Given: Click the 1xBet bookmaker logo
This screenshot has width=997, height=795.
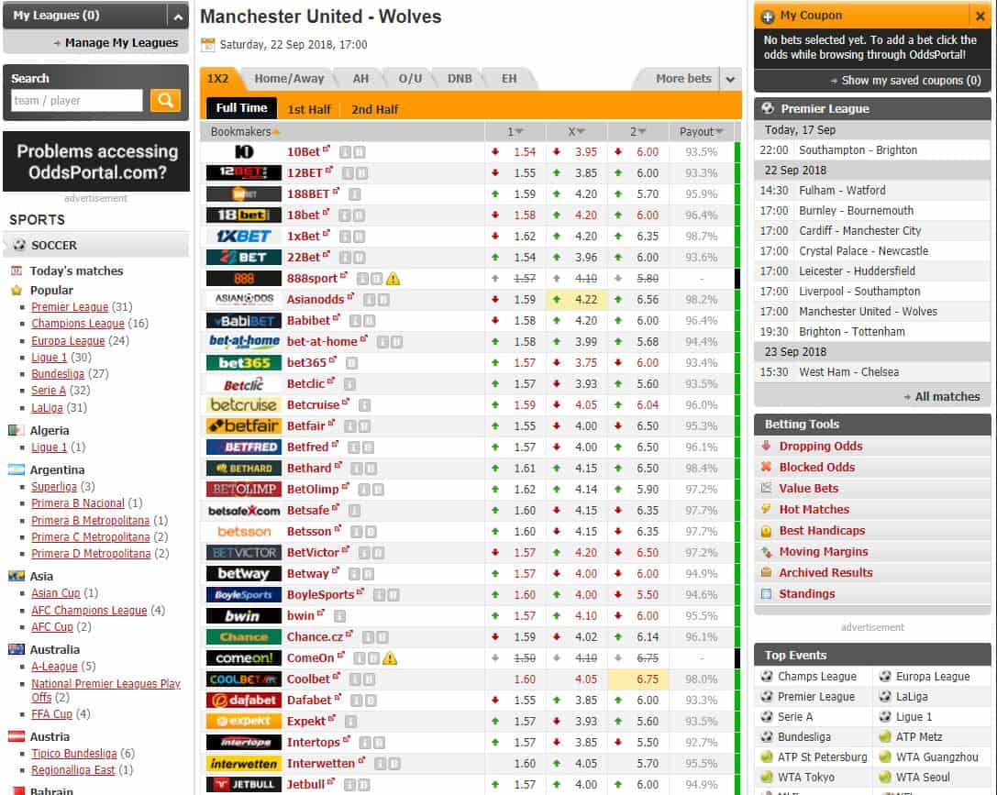Looking at the screenshot, I should click(x=244, y=237).
